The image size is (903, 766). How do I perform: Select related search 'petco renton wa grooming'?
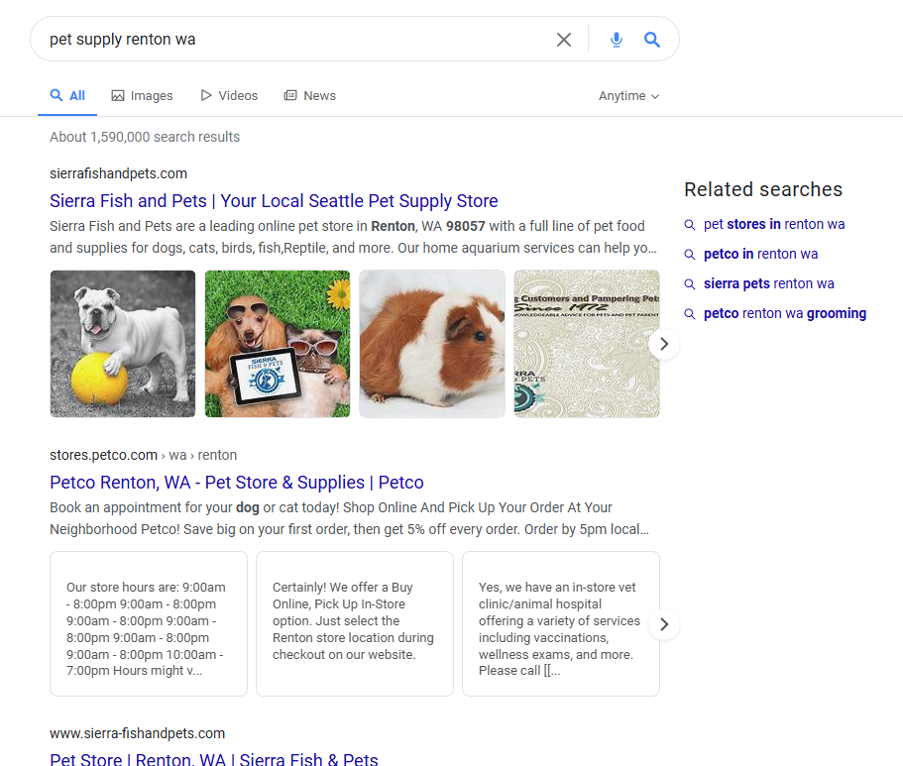(x=785, y=314)
